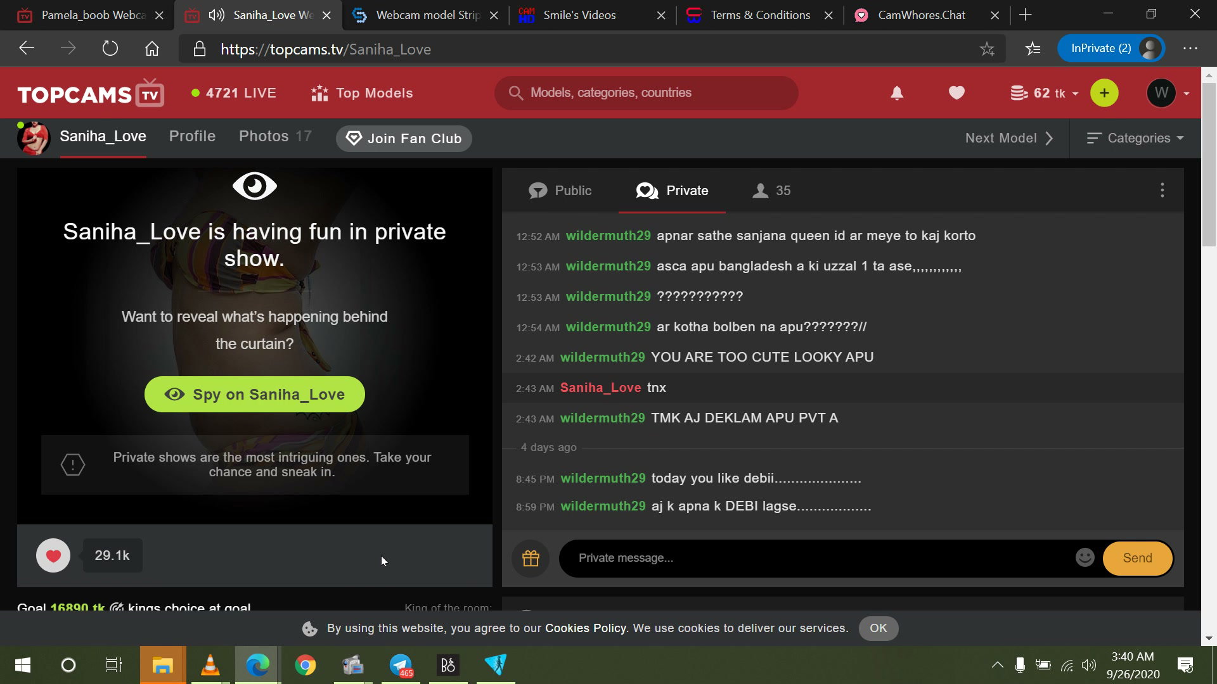Open the Photos 17 tab
The width and height of the screenshot is (1217, 684).
(x=275, y=136)
